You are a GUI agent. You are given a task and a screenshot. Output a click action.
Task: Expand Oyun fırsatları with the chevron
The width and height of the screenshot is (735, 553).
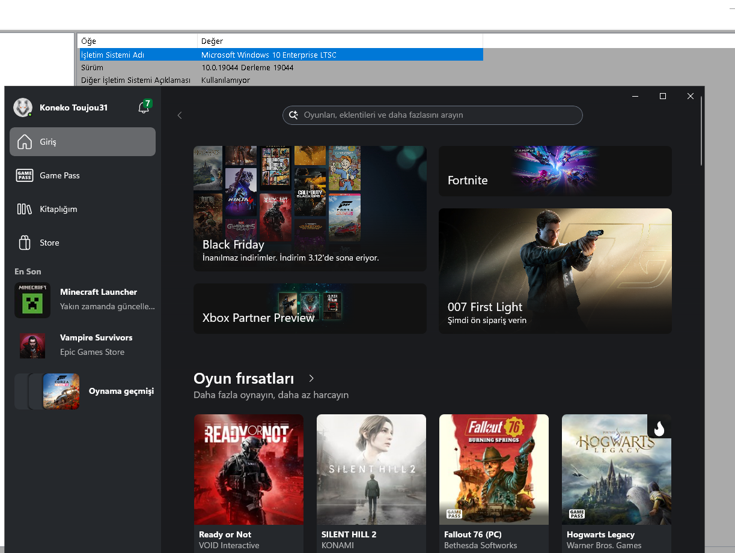[311, 378]
